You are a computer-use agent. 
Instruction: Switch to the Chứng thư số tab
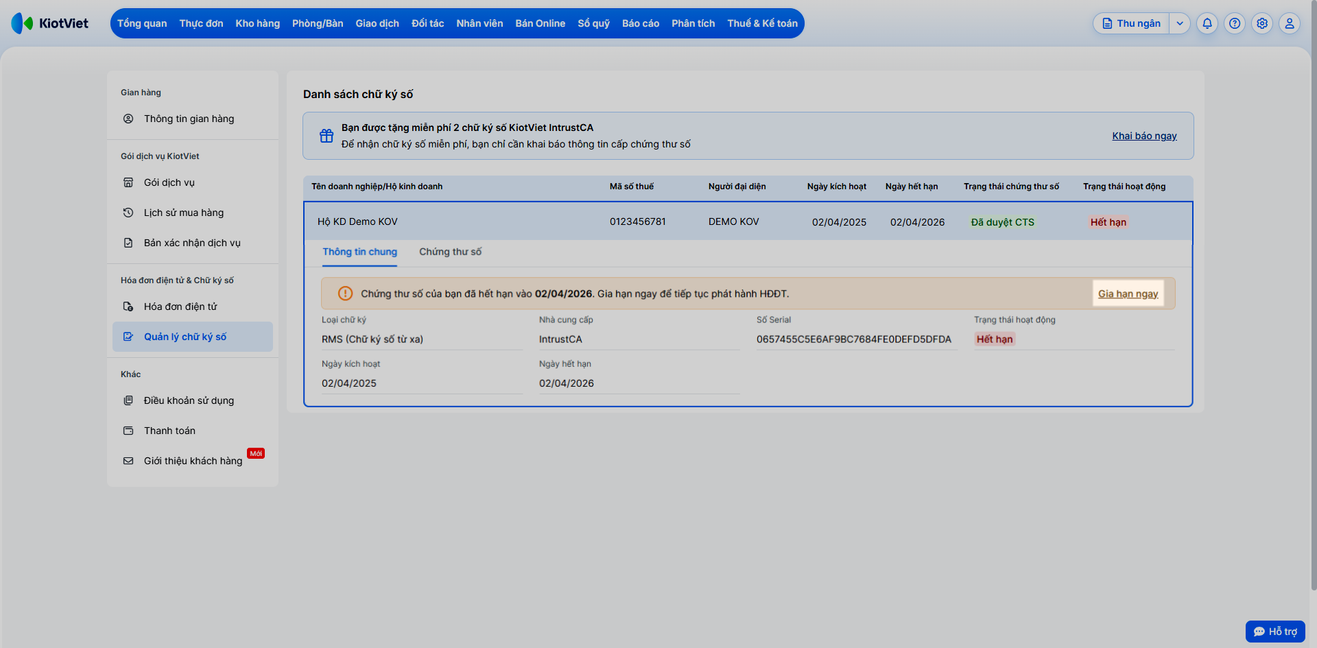[450, 252]
